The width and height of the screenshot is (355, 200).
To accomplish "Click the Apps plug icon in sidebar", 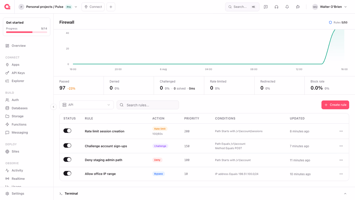I will click(7, 65).
